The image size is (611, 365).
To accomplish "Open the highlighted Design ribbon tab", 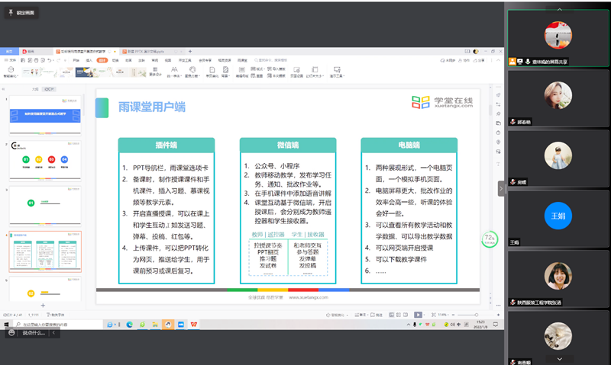I will click(x=102, y=59).
